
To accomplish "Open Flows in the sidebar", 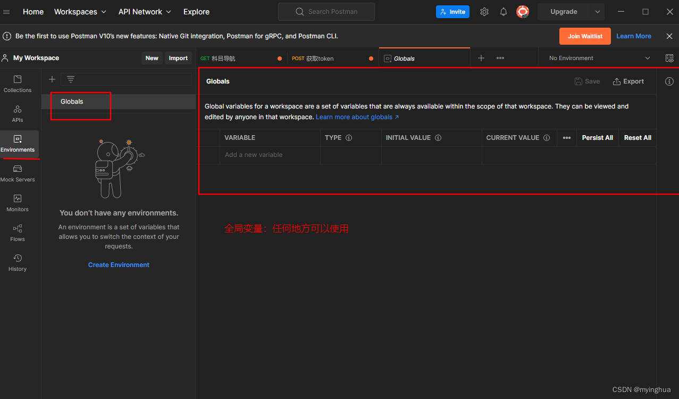I will tap(18, 233).
